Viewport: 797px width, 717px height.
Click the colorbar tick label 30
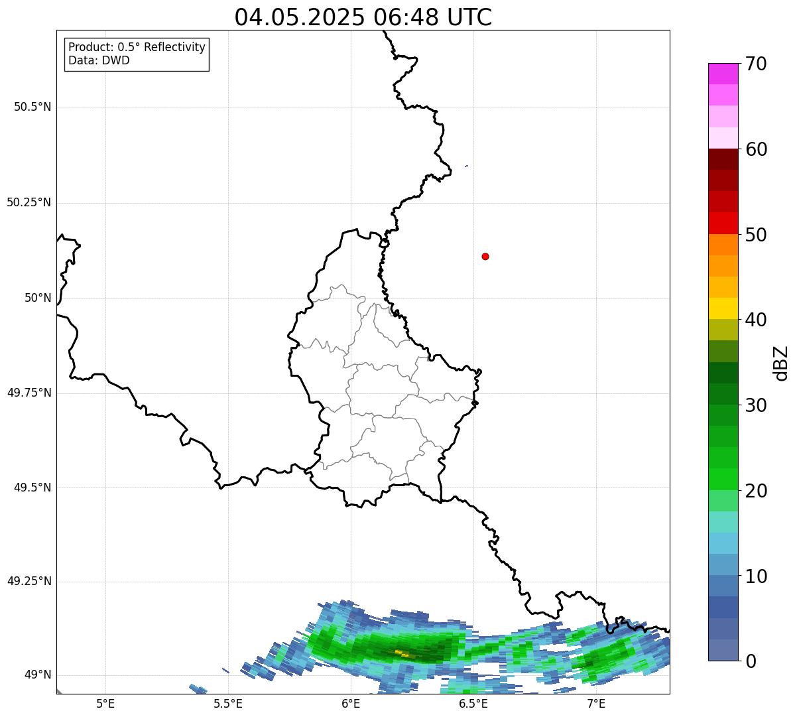756,405
